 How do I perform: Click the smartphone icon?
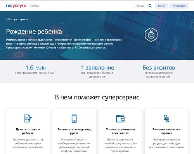tap(74, 119)
